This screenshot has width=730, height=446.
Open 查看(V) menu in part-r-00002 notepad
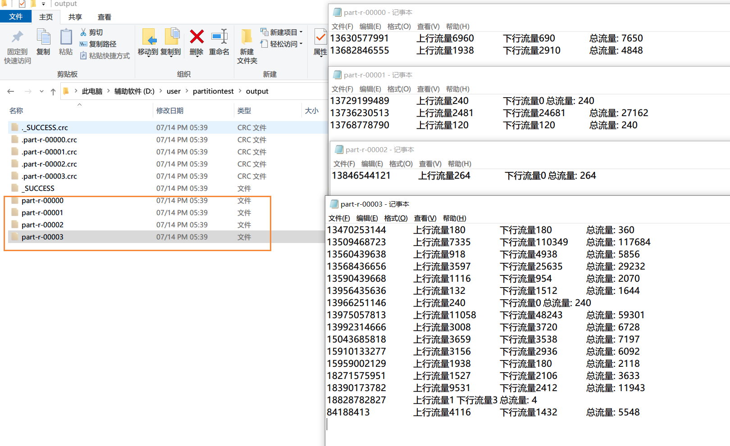(430, 164)
